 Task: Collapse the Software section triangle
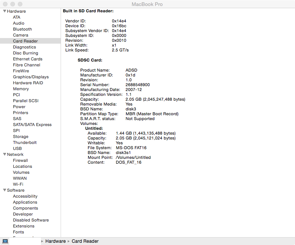click(5, 190)
